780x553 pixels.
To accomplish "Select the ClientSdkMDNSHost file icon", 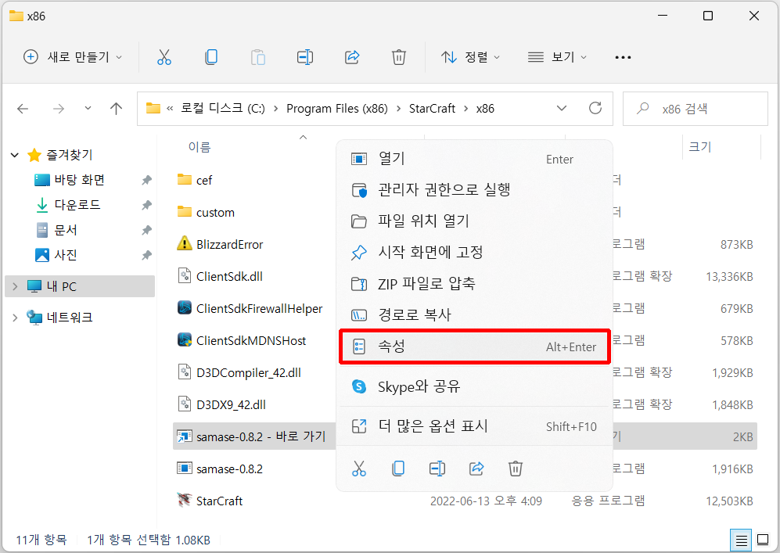I will (x=185, y=340).
